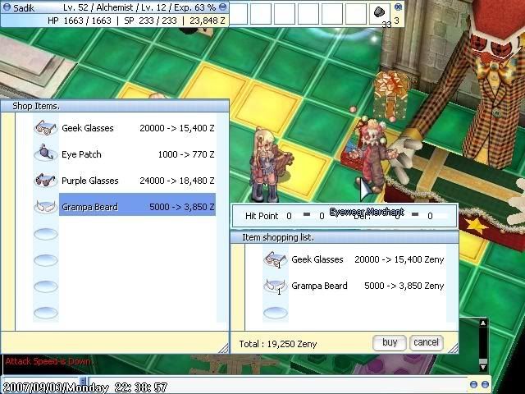Click the HP 1663 / 1663 value
The height and width of the screenshot is (394, 525).
pos(80,21)
